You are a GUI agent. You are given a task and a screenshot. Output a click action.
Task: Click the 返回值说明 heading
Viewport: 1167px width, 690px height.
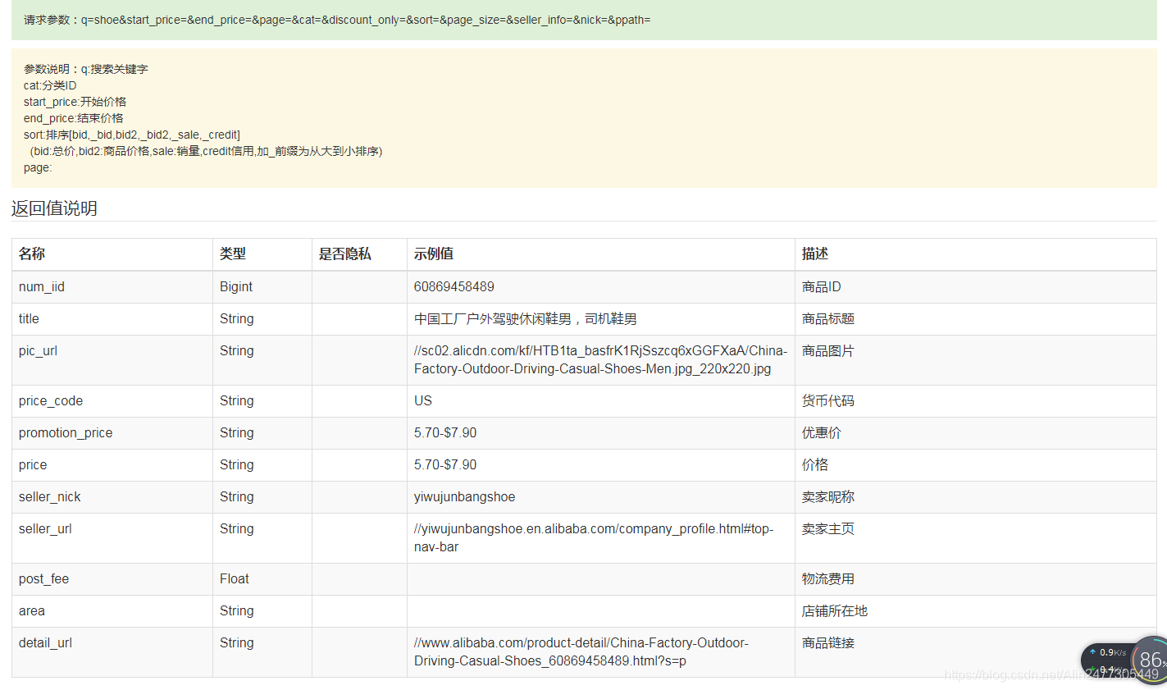coord(54,208)
